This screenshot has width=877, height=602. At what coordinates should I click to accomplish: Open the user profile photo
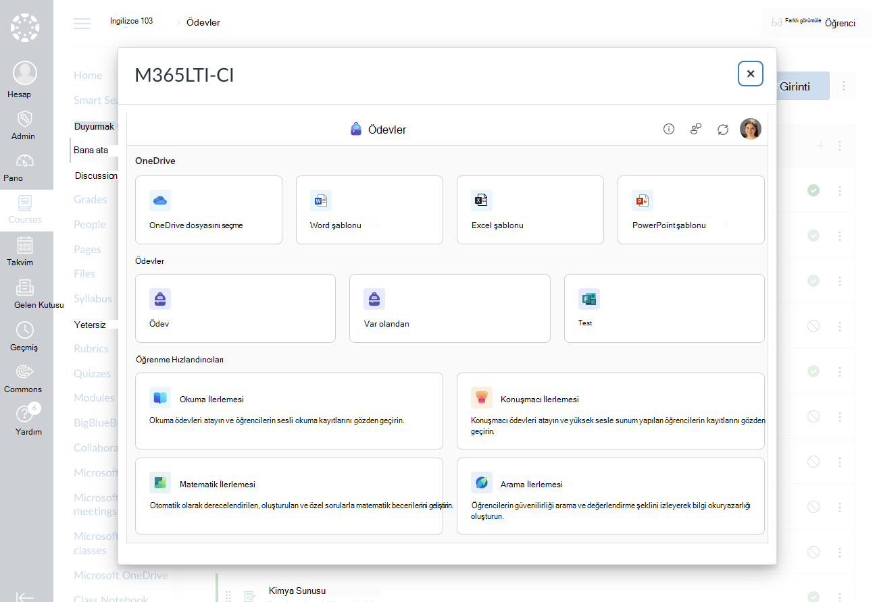pyautogui.click(x=751, y=129)
